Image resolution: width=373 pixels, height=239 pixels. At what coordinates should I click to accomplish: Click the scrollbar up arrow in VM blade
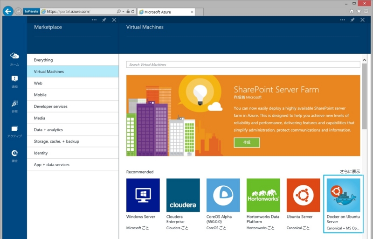[364, 60]
